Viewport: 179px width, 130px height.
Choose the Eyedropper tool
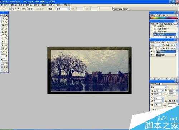pos(6,48)
